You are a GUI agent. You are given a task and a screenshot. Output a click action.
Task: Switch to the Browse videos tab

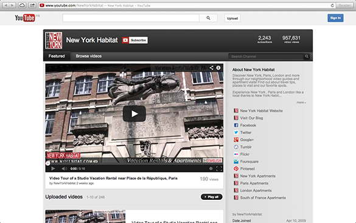pyautogui.click(x=89, y=56)
